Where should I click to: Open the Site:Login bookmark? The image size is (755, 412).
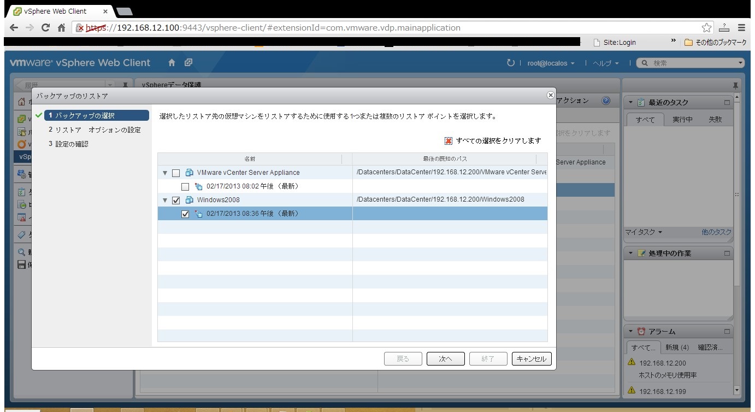615,42
